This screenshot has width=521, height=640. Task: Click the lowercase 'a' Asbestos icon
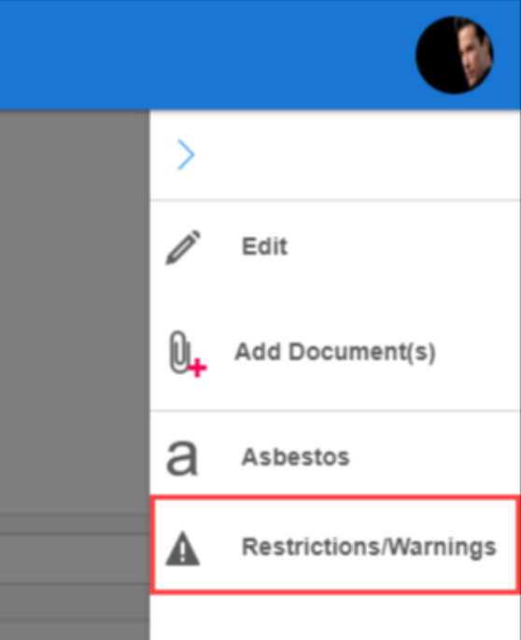(x=182, y=458)
